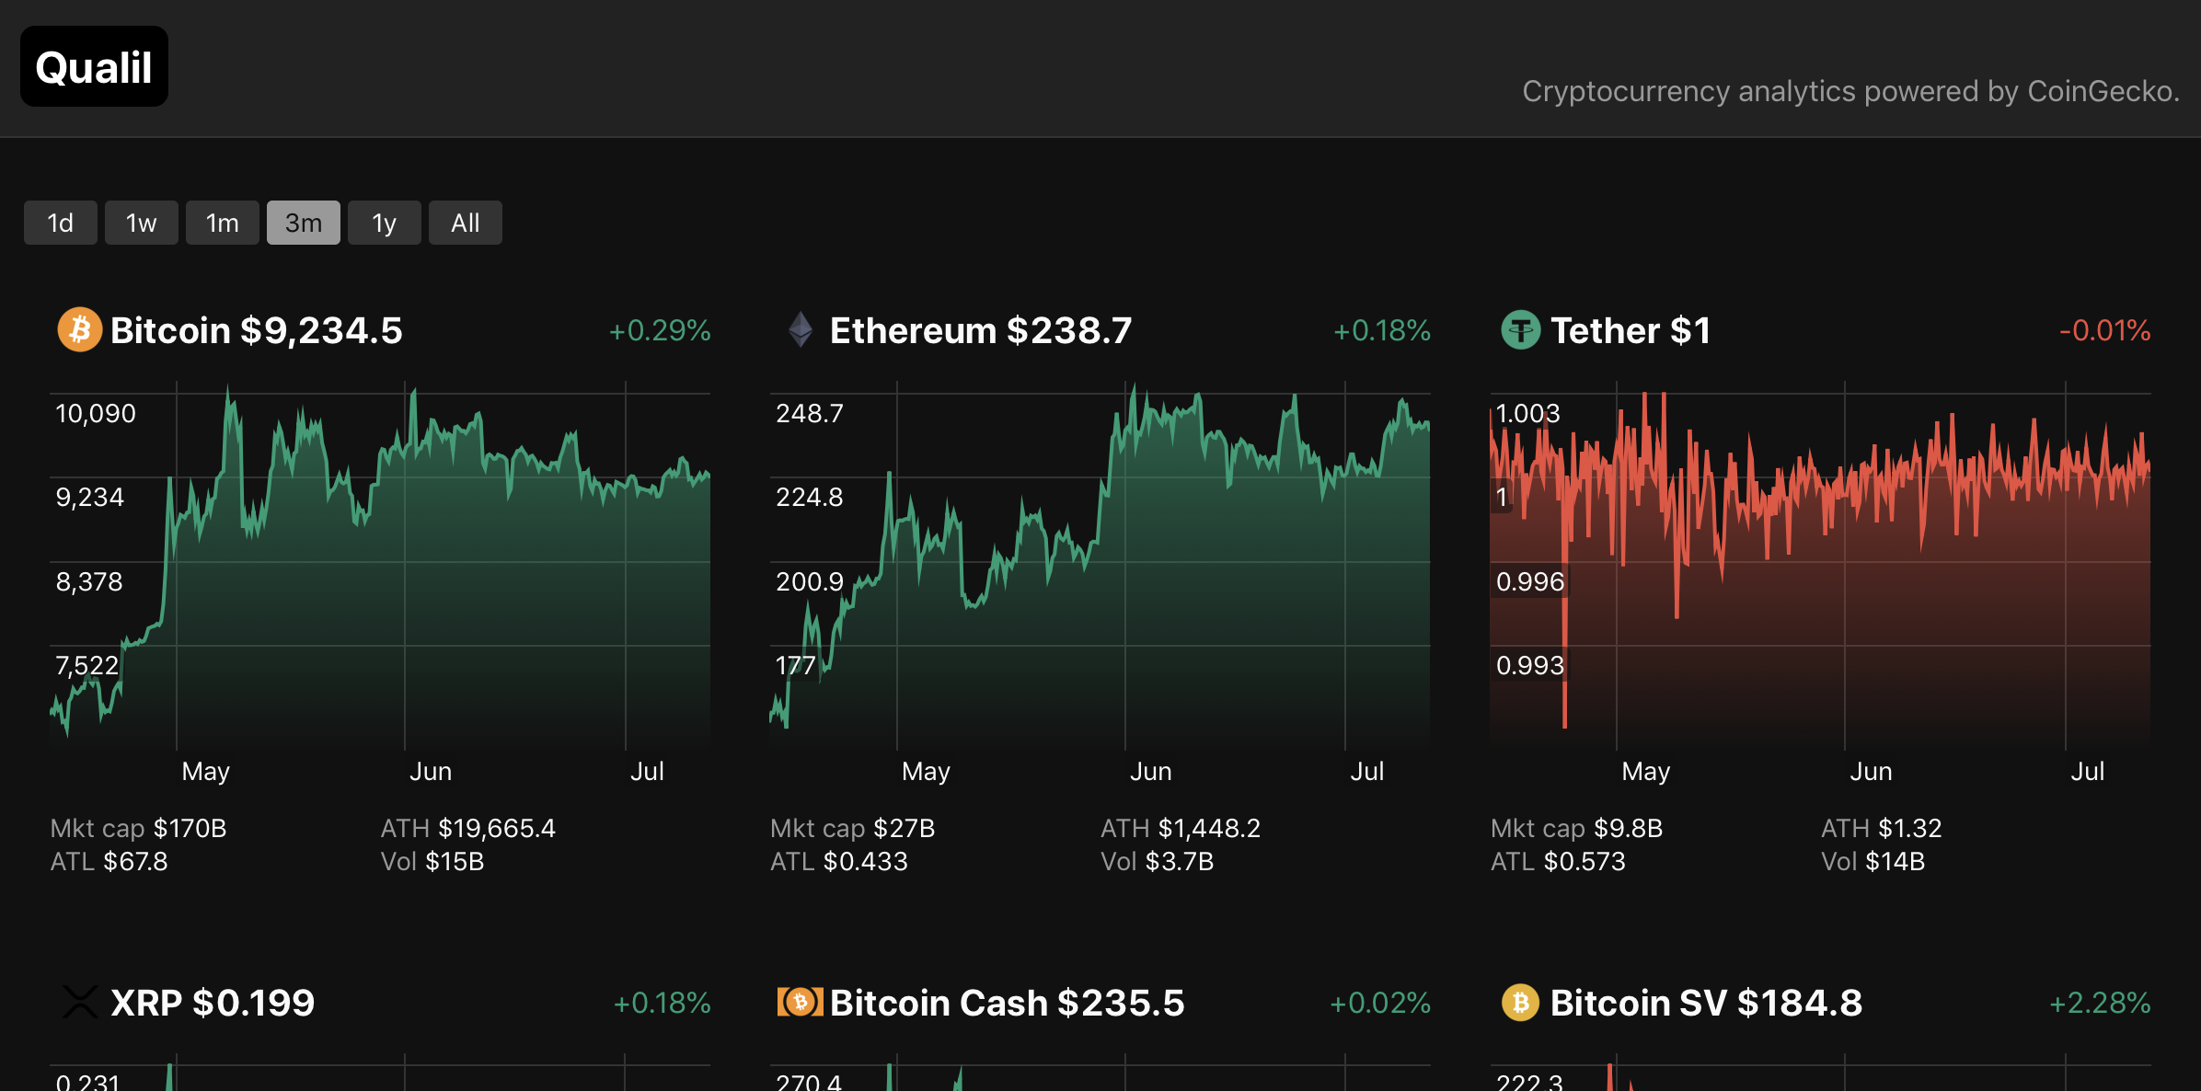The height and width of the screenshot is (1091, 2201).
Task: Switch to the 1y view
Action: click(384, 222)
